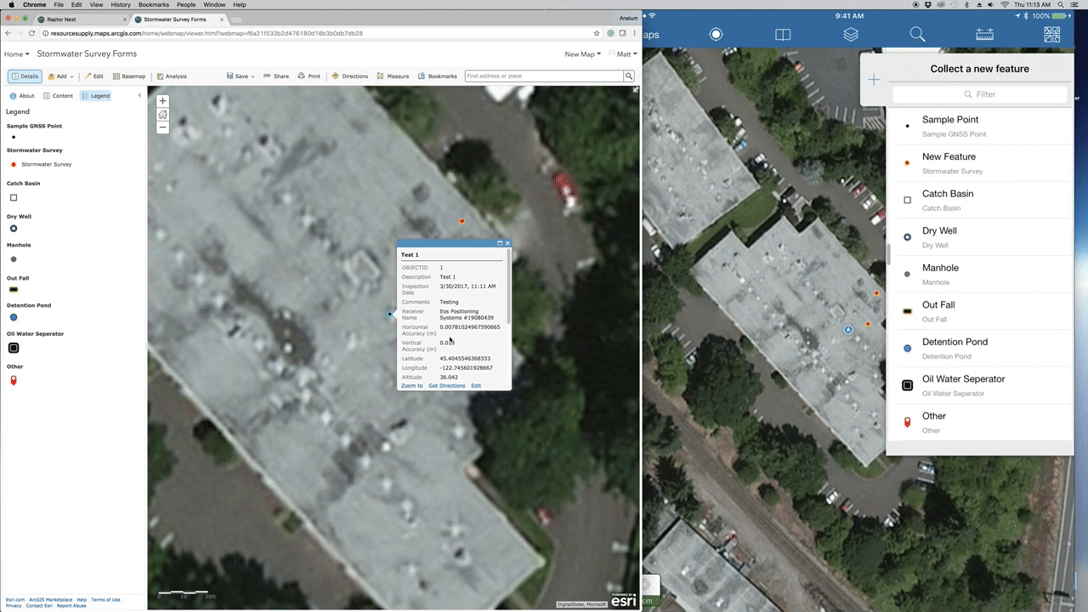Click the Get Directions link in popup

click(447, 386)
